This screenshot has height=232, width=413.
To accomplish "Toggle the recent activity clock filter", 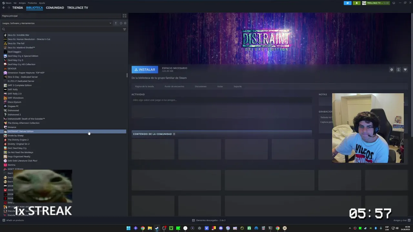I will click(x=121, y=23).
